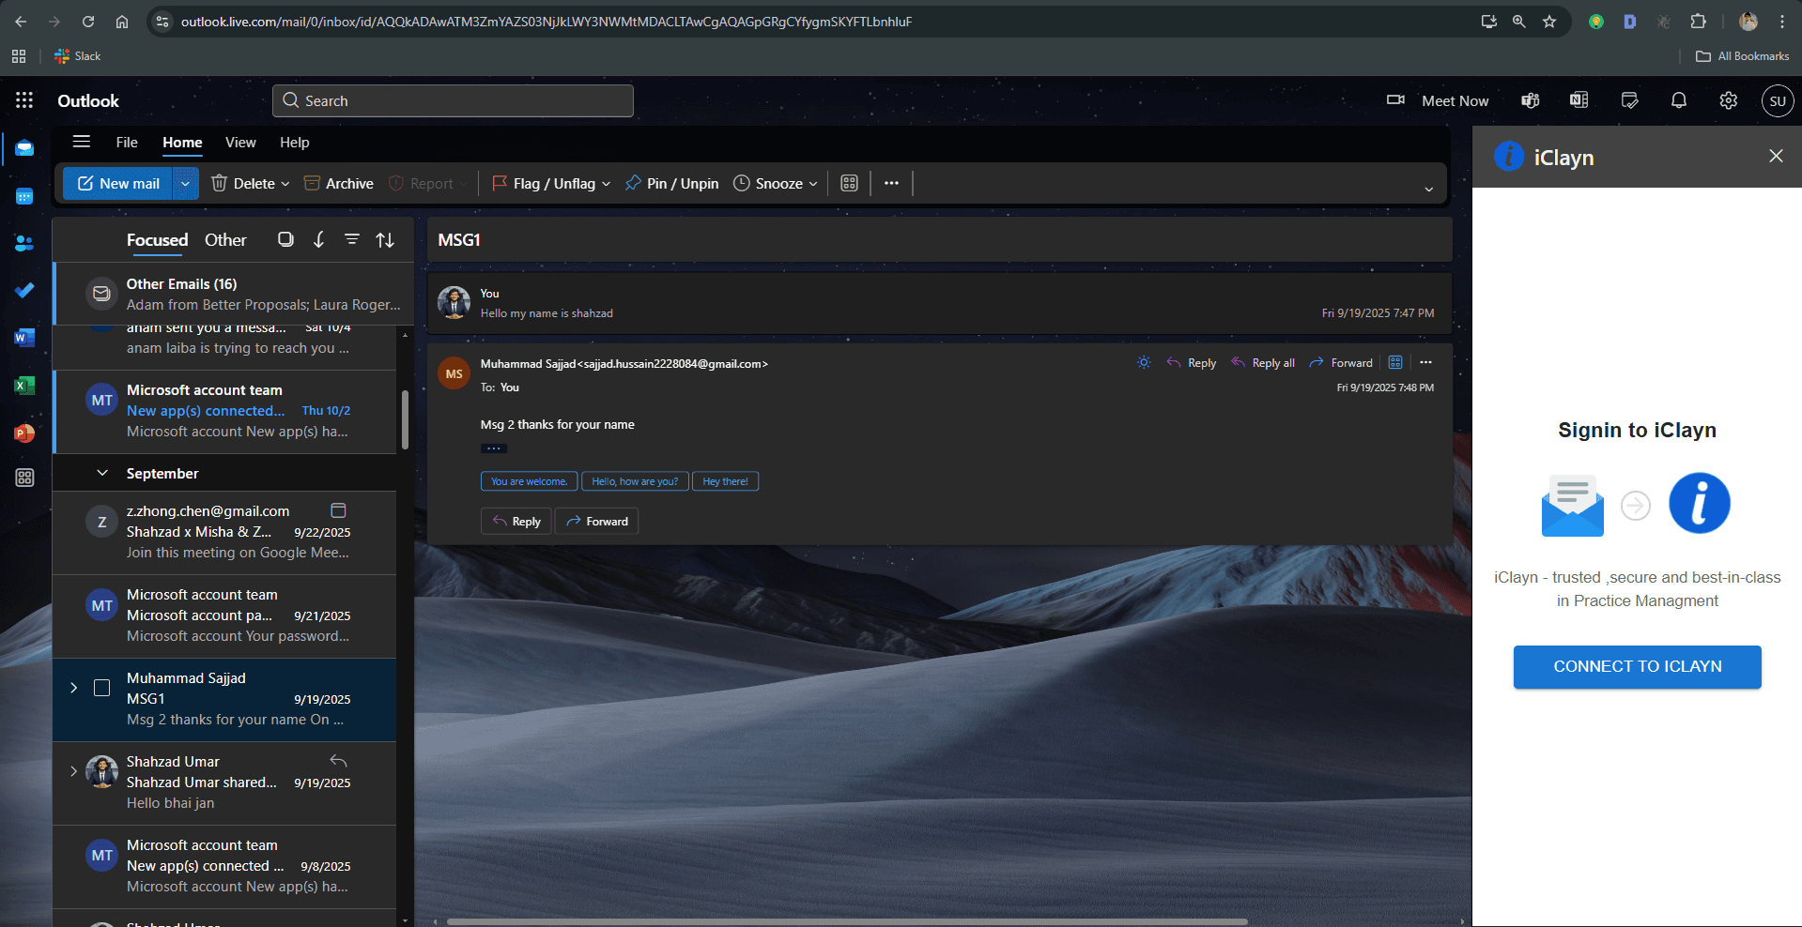Expand Flag / Unflag dropdown arrow
This screenshot has height=927, width=1802.
click(x=606, y=184)
